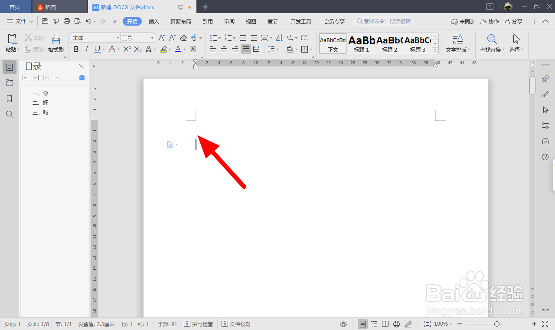Toggle Bold formatting
Screen dimensions: 555x330
point(76,49)
